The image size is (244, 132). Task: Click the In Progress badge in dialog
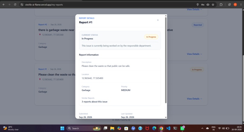(x=151, y=37)
